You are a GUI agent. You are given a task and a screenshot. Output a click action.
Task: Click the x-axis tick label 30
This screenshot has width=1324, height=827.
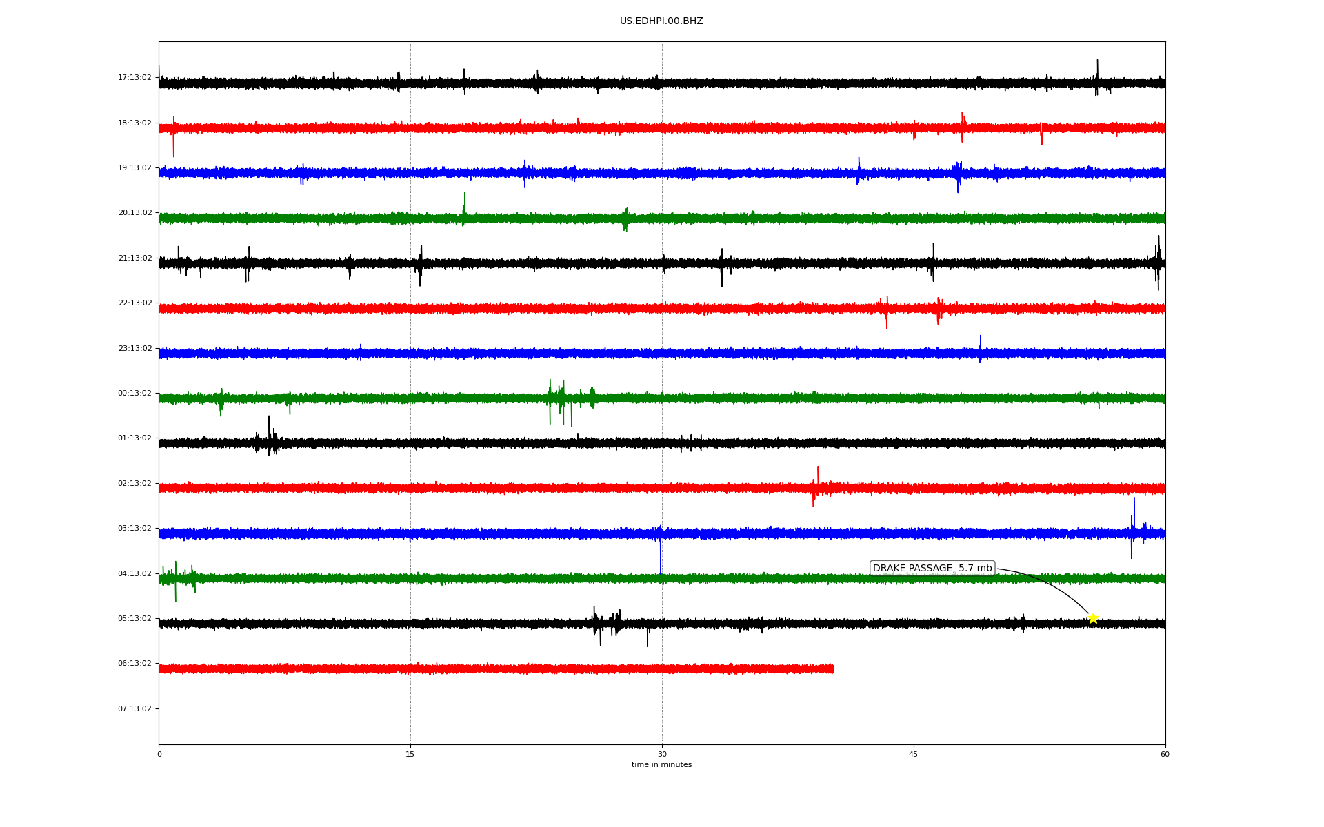[662, 754]
